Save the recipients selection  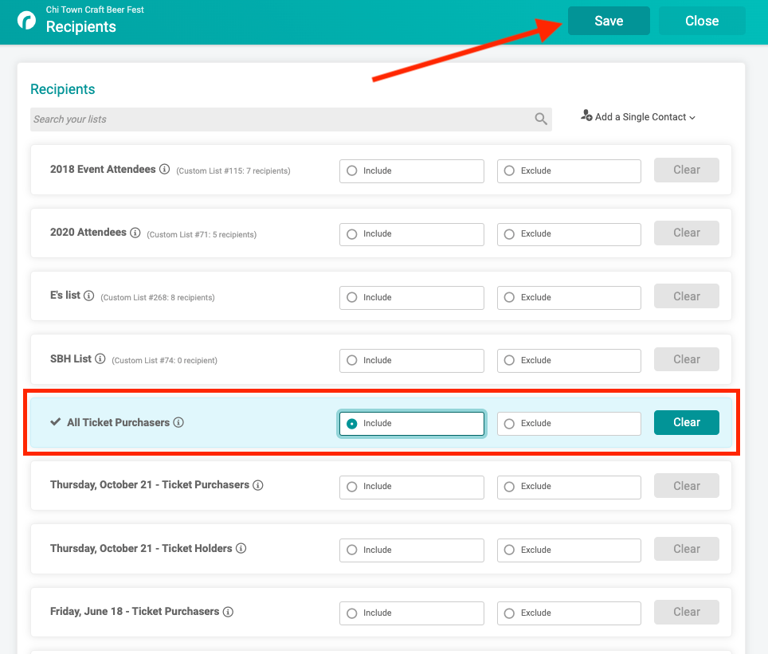pos(609,21)
